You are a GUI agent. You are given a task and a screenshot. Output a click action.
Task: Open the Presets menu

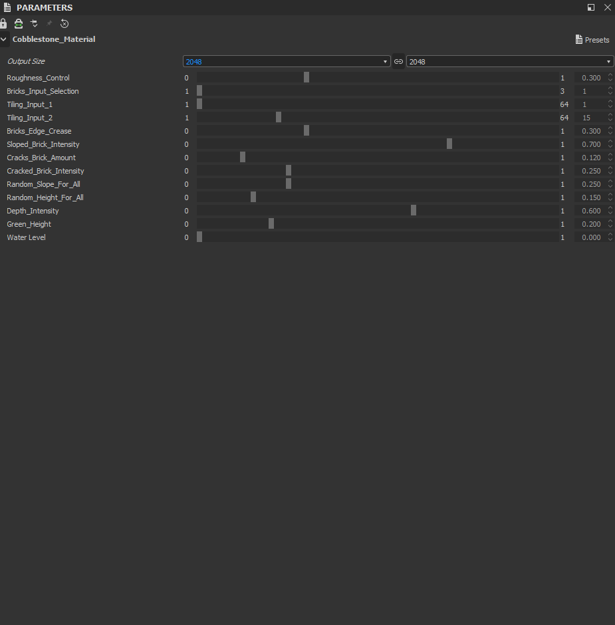pyautogui.click(x=592, y=39)
